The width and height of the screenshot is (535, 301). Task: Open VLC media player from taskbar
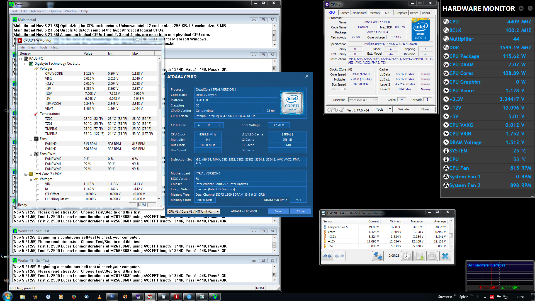pyautogui.click(x=99, y=297)
